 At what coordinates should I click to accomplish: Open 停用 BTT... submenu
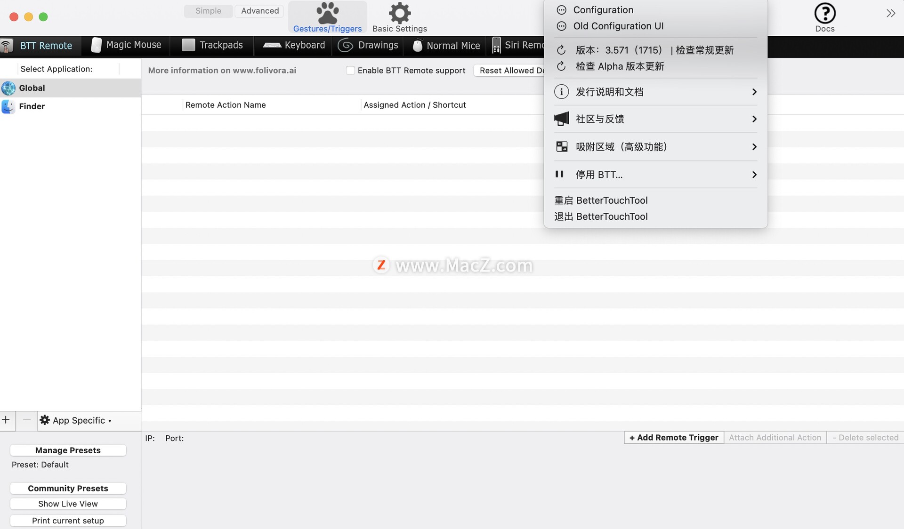tap(655, 175)
